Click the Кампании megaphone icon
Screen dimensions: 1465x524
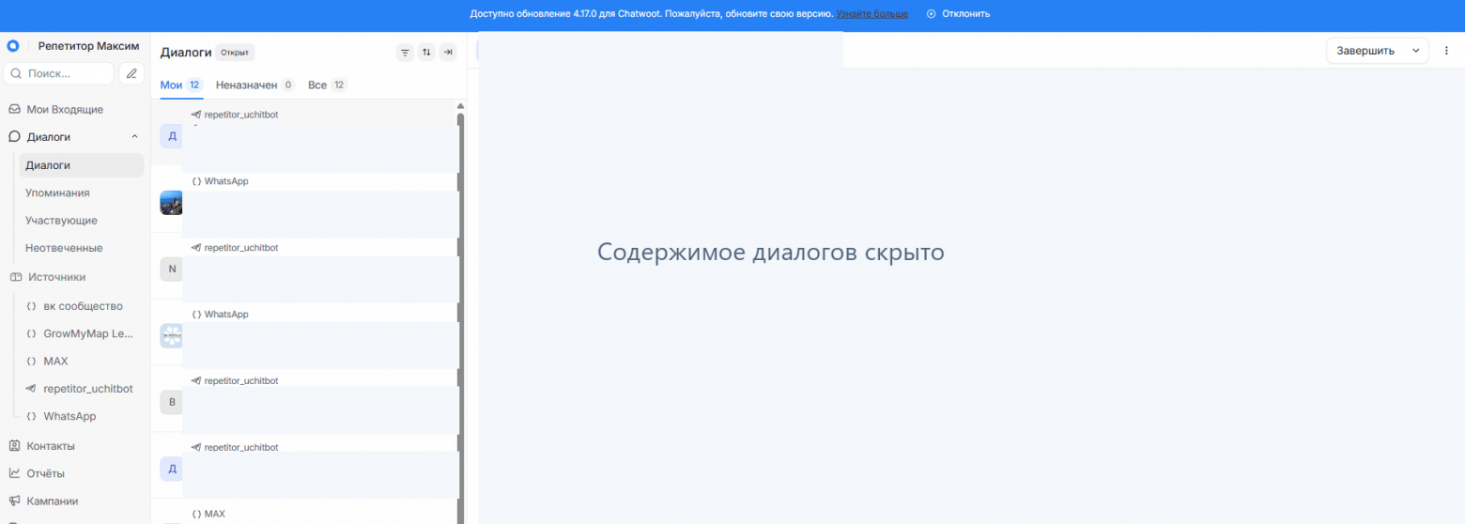pyautogui.click(x=14, y=501)
